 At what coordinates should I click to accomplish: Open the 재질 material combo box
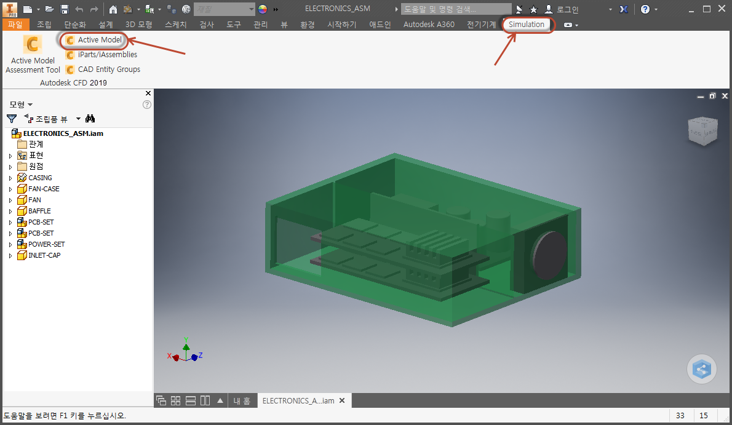(x=225, y=9)
